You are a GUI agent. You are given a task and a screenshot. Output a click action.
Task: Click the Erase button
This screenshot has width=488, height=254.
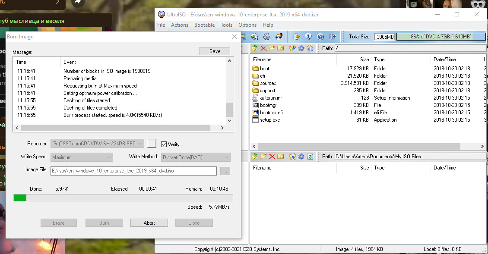pyautogui.click(x=58, y=223)
